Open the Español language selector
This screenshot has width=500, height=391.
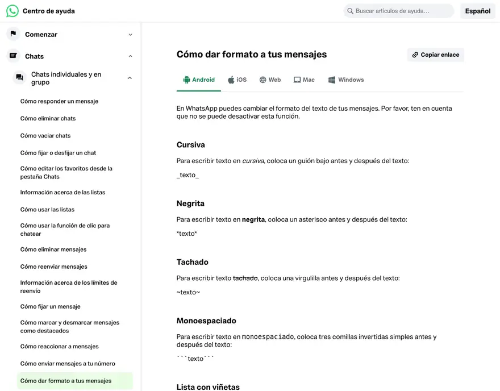click(x=478, y=11)
